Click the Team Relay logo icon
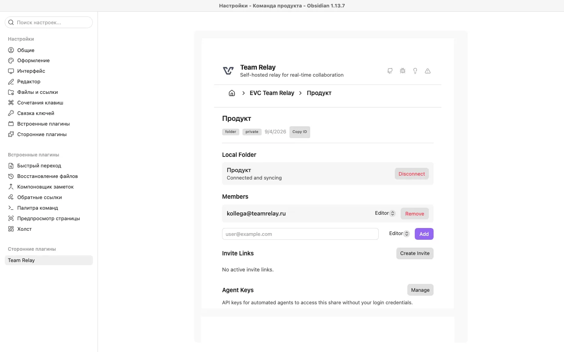The width and height of the screenshot is (564, 352). click(x=228, y=71)
